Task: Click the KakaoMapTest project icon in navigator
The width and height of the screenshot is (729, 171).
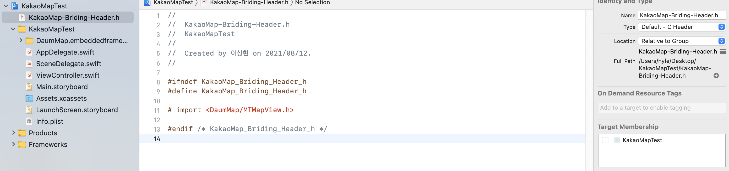Action: coord(15,6)
